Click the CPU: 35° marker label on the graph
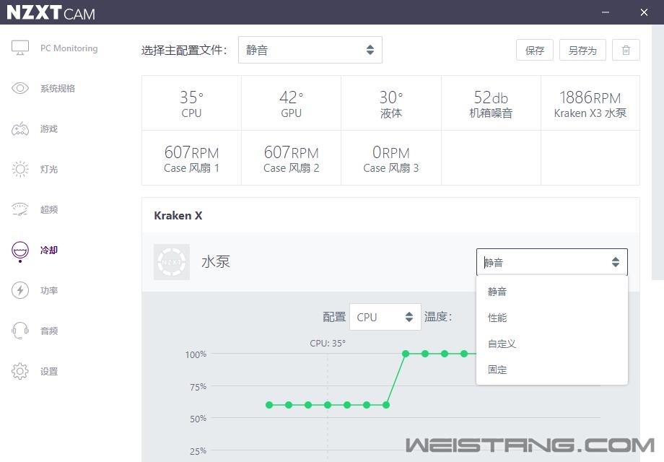The image size is (664, 462). (328, 343)
